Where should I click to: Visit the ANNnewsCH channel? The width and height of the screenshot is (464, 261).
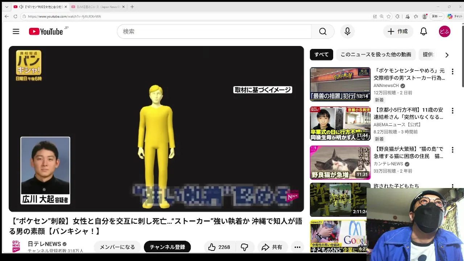pos(386,86)
